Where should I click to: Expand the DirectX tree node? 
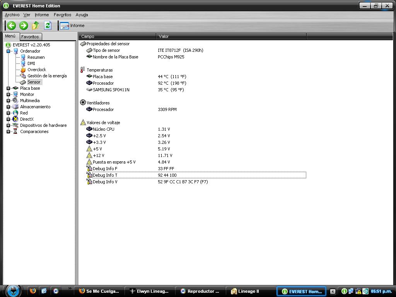8,119
